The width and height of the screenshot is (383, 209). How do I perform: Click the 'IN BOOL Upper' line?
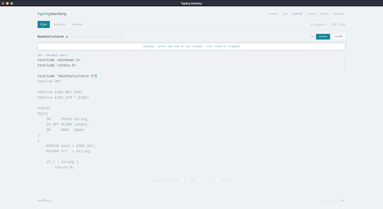[65, 130]
